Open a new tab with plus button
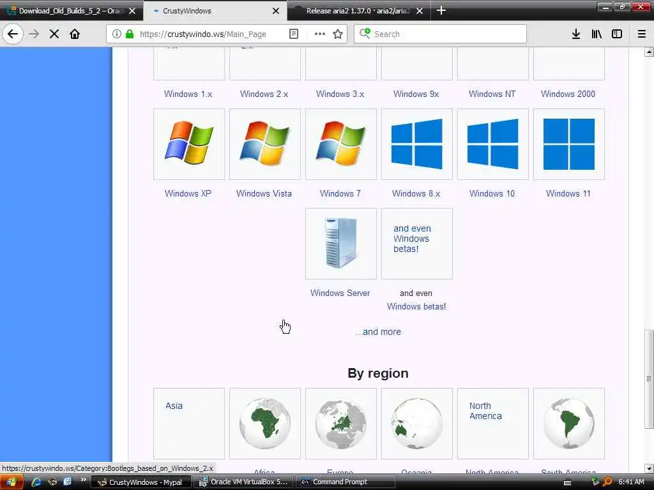The width and height of the screenshot is (654, 490). pos(441,10)
